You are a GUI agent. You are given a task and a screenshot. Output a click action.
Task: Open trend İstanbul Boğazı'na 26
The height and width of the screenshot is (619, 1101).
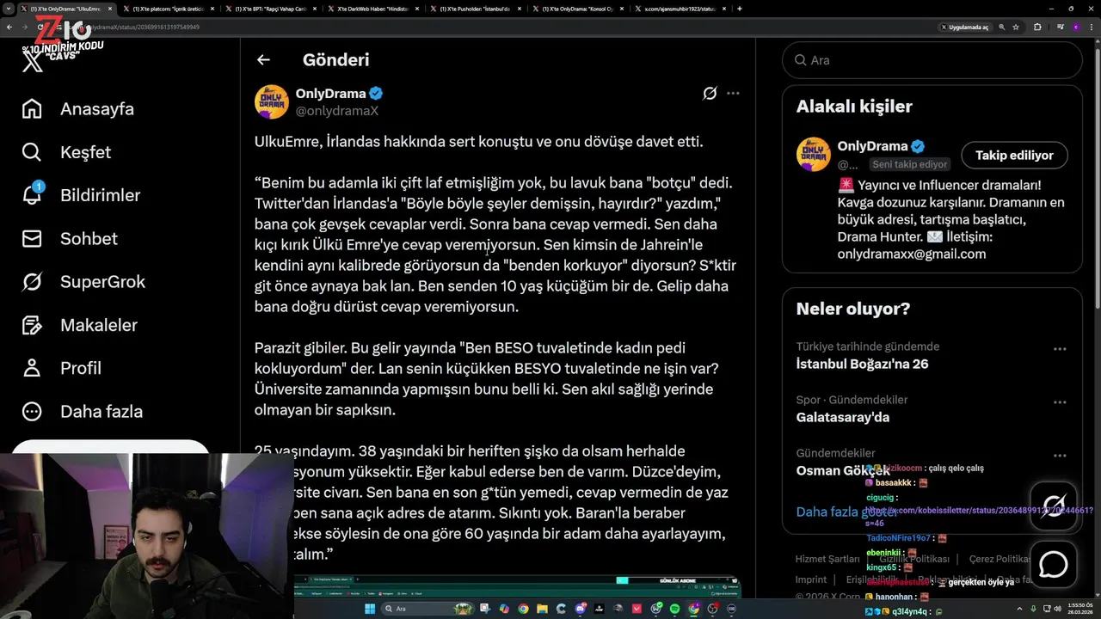click(x=862, y=364)
